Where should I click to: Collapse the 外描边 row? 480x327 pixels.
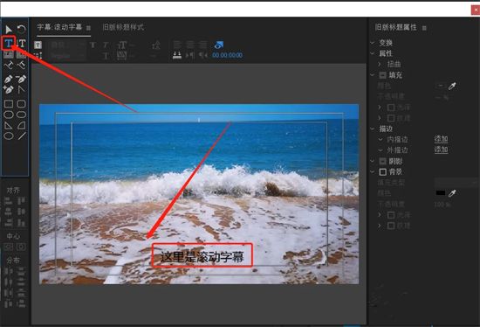click(x=381, y=150)
